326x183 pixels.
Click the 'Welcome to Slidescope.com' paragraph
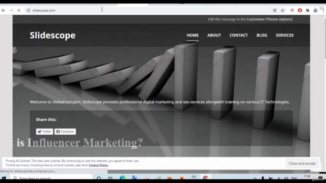point(159,102)
